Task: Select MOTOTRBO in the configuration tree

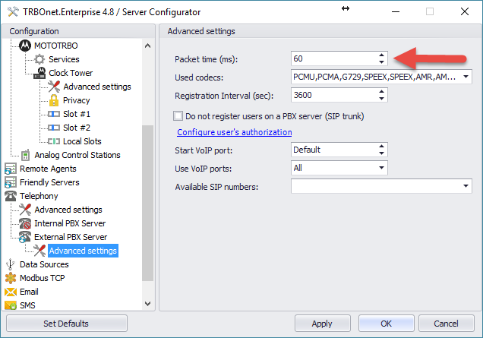Action: coord(55,46)
